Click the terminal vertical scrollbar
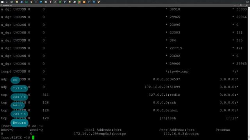The image size is (250, 140). [x=249, y=73]
